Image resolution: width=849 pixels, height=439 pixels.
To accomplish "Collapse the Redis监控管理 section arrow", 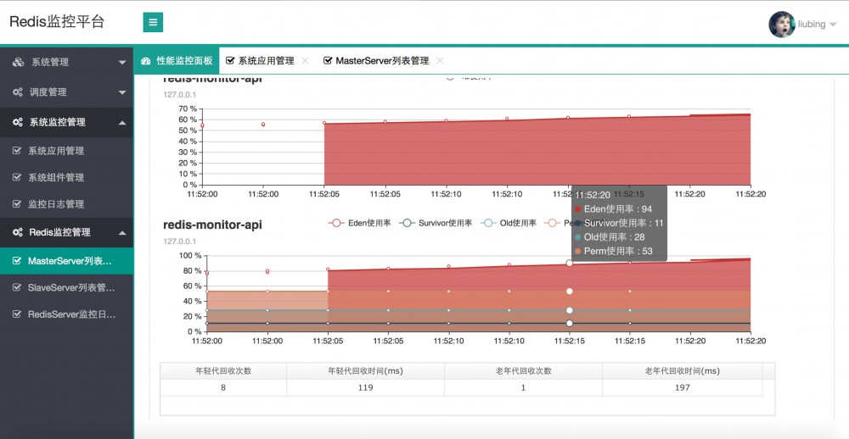I will (121, 232).
